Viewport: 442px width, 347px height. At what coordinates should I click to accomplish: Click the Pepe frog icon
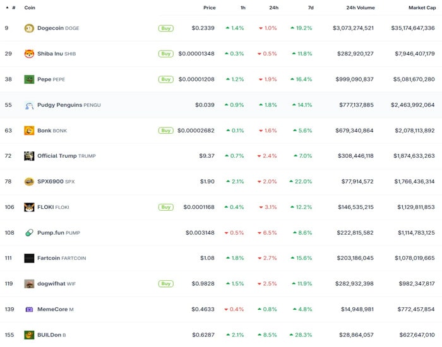point(29,79)
